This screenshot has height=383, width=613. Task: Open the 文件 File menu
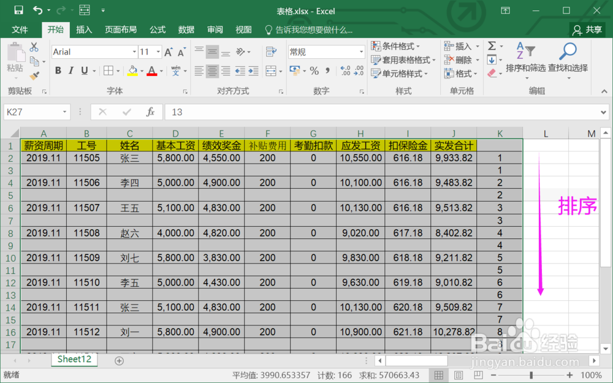(x=20, y=29)
